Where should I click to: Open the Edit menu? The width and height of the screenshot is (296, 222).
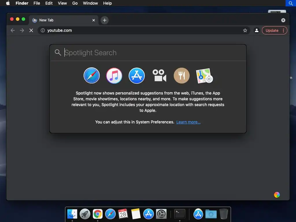point(49,3)
